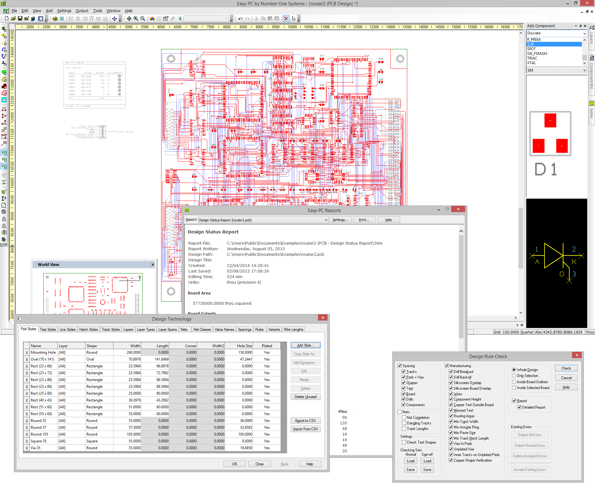Enable the Net Completion checkbox

point(404,418)
